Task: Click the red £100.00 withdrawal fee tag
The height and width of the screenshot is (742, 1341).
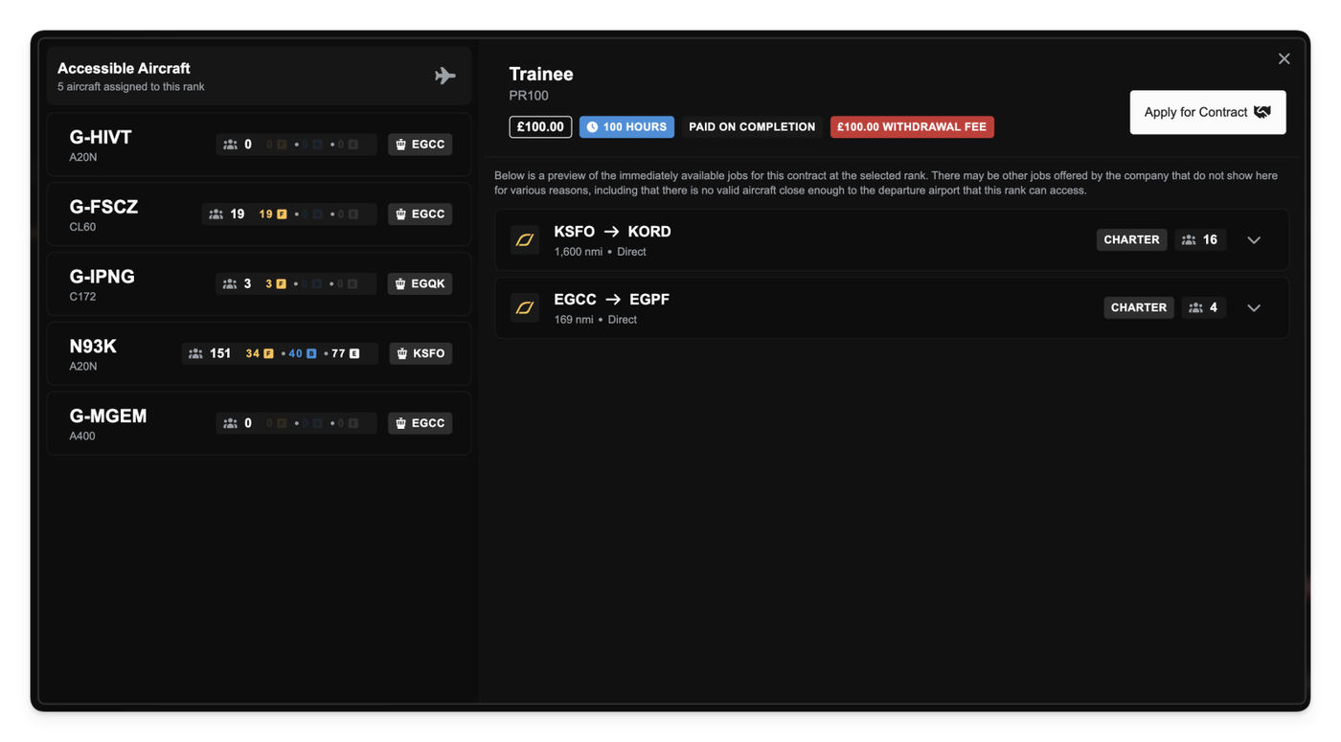Action: 911,126
